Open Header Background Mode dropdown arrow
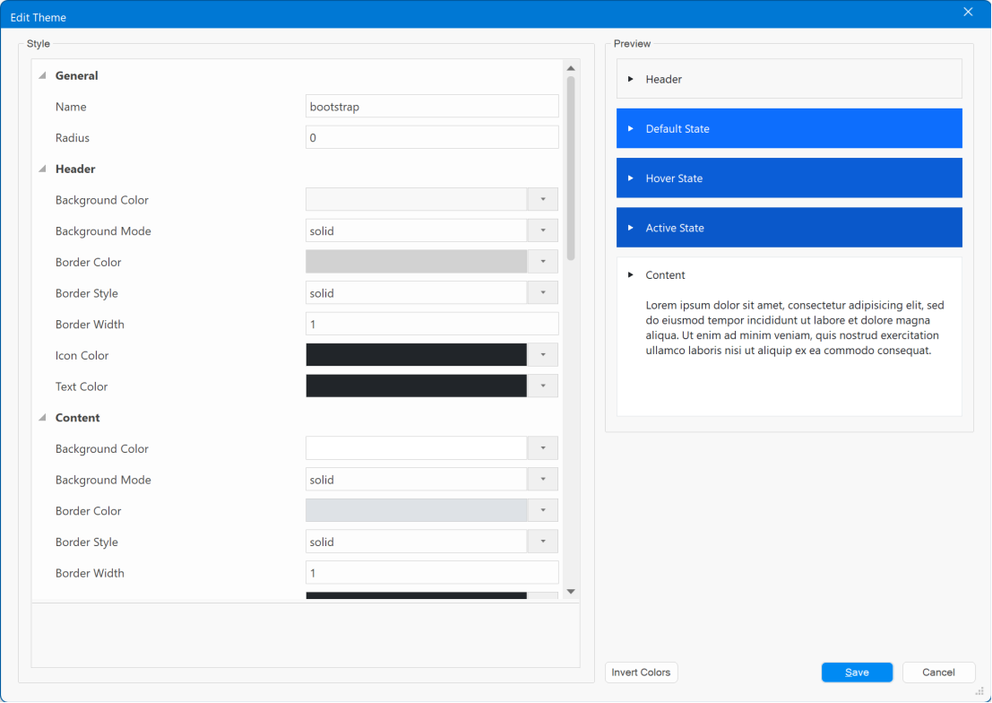Screen dimensions: 992x703 click(543, 230)
